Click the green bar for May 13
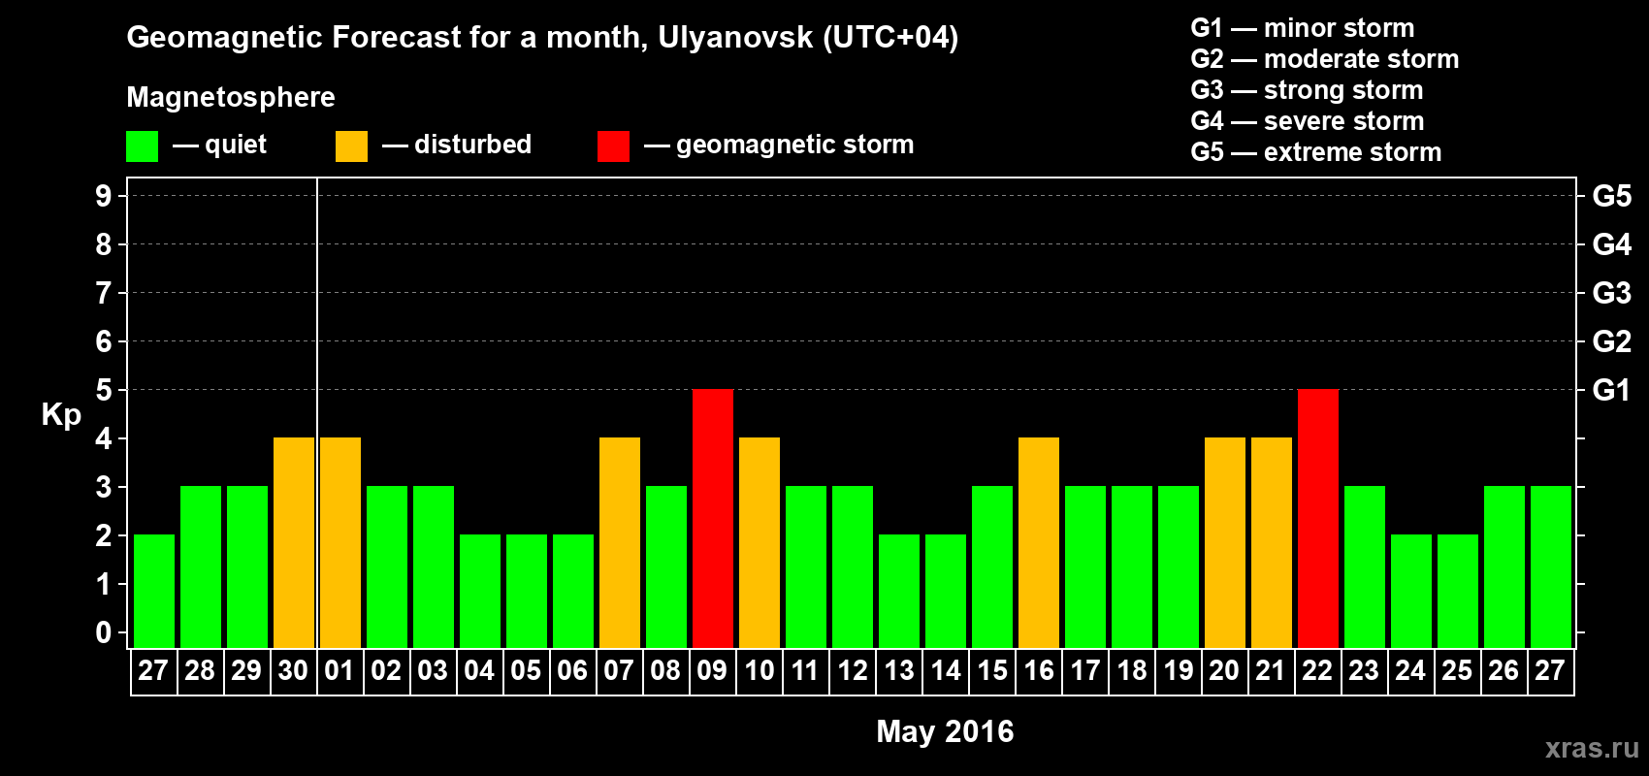This screenshot has width=1649, height=776. coord(899,592)
